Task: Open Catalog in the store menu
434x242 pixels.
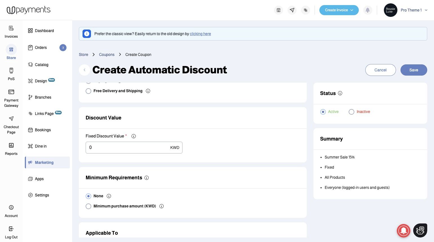Action: [41, 65]
